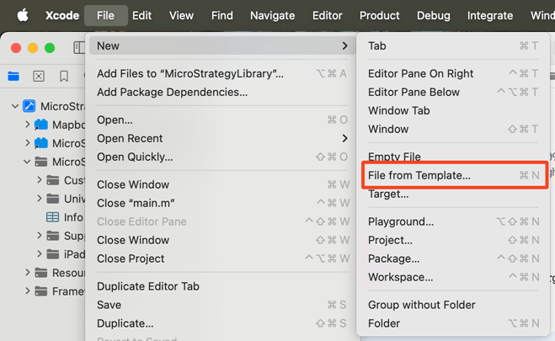Select the Info plist table icon
555x341 pixels.
(53, 217)
